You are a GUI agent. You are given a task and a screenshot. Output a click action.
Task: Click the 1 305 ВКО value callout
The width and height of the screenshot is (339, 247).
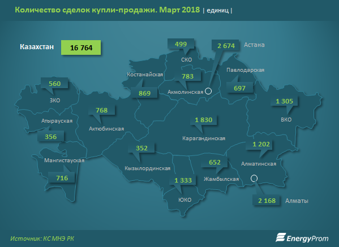click(x=284, y=101)
